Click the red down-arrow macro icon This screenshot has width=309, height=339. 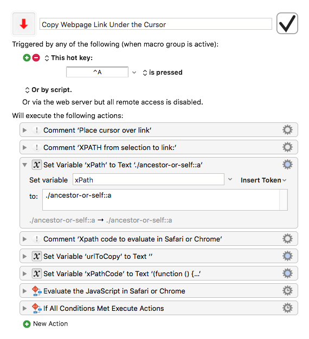[24, 24]
